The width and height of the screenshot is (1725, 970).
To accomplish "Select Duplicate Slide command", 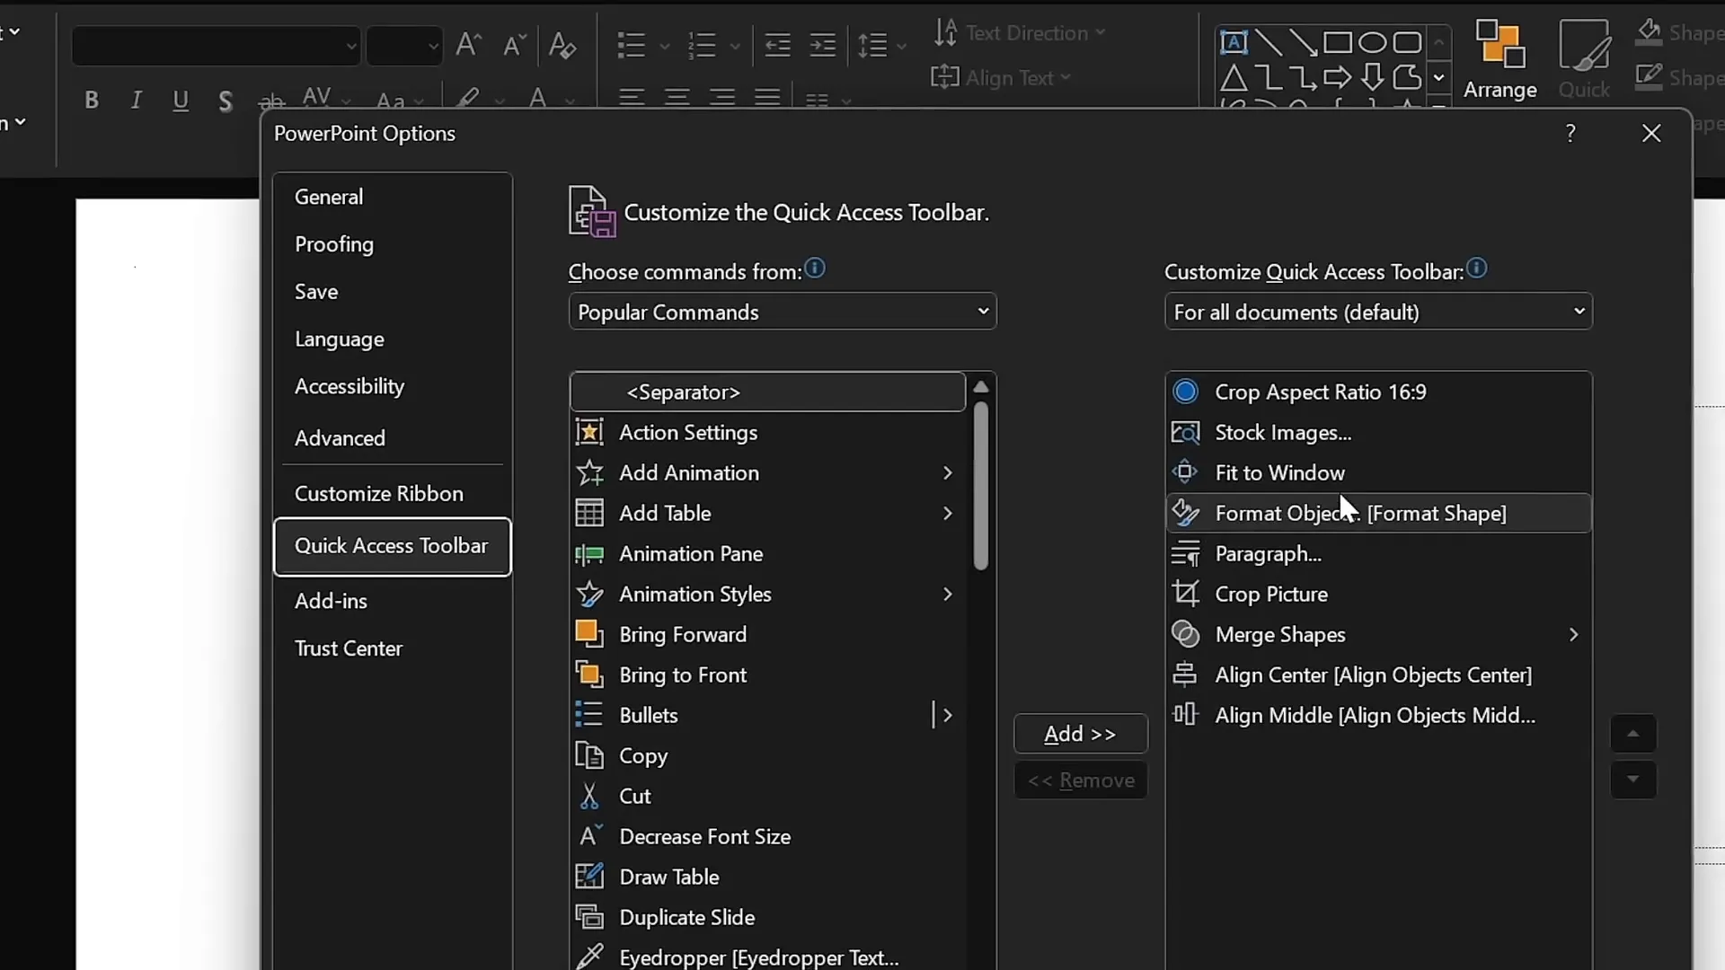I will (x=768, y=917).
